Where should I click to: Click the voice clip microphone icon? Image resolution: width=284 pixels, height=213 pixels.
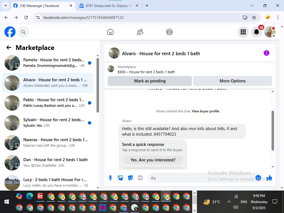coord(110,178)
